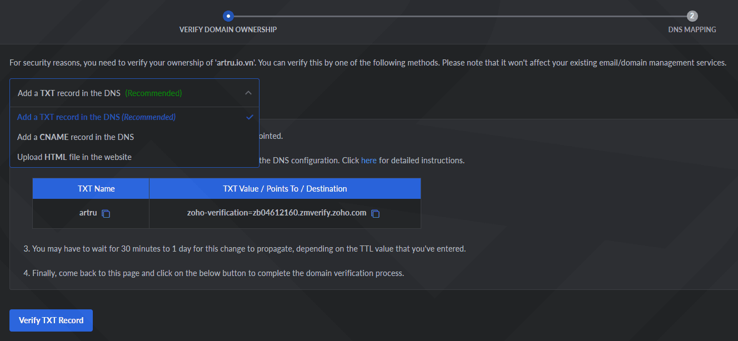The width and height of the screenshot is (738, 341).
Task: Collapse the verification method dropdown
Action: click(x=248, y=93)
